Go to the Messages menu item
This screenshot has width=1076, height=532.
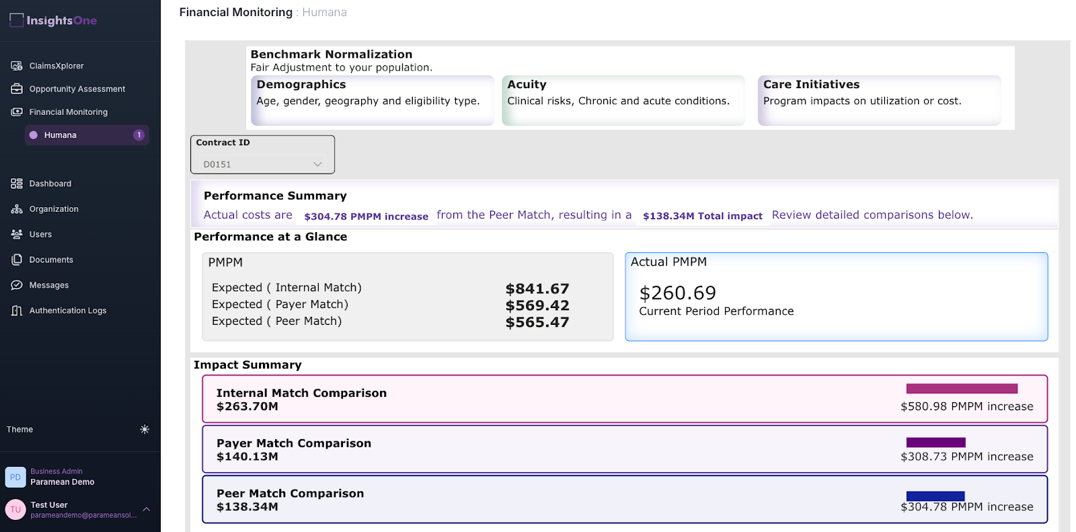coord(49,285)
